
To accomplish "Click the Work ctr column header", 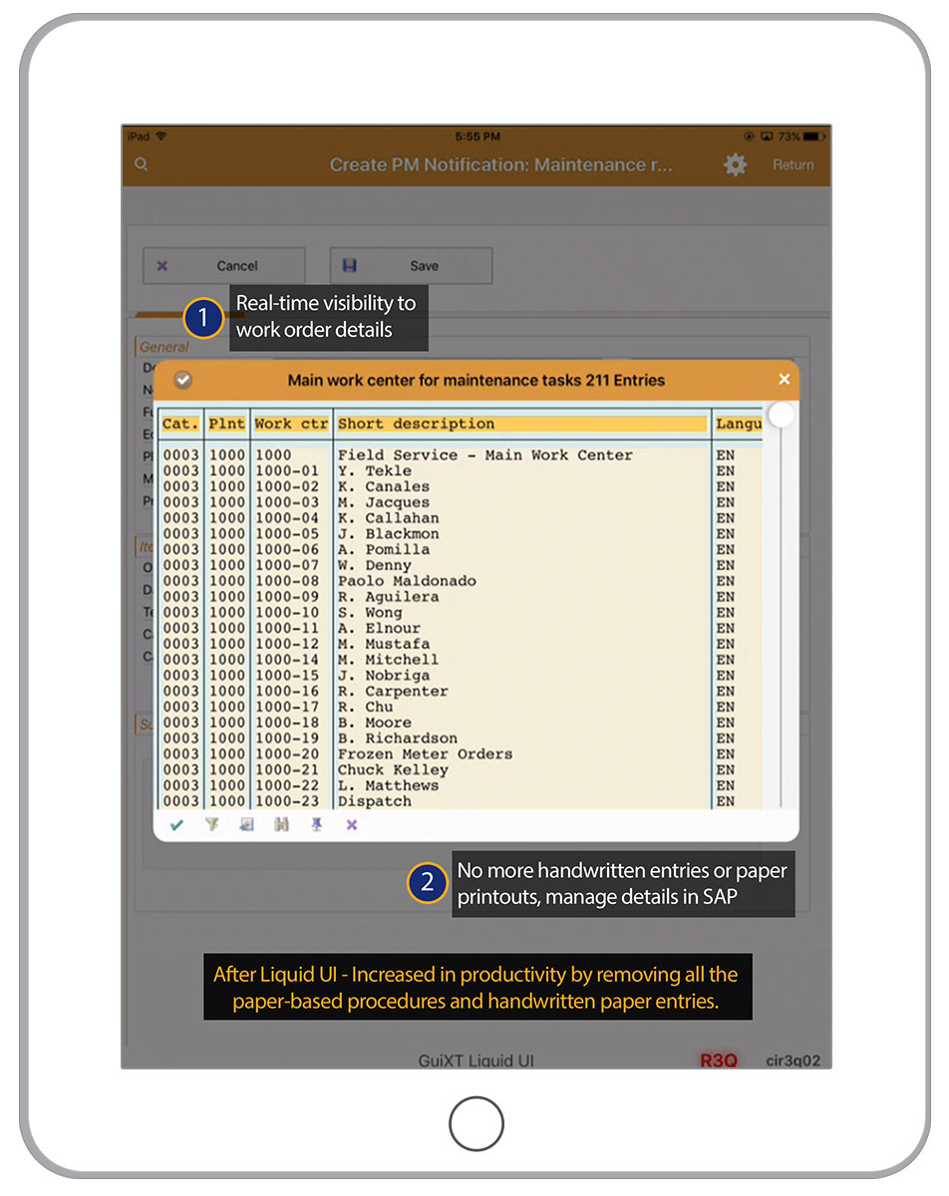I will coord(290,424).
